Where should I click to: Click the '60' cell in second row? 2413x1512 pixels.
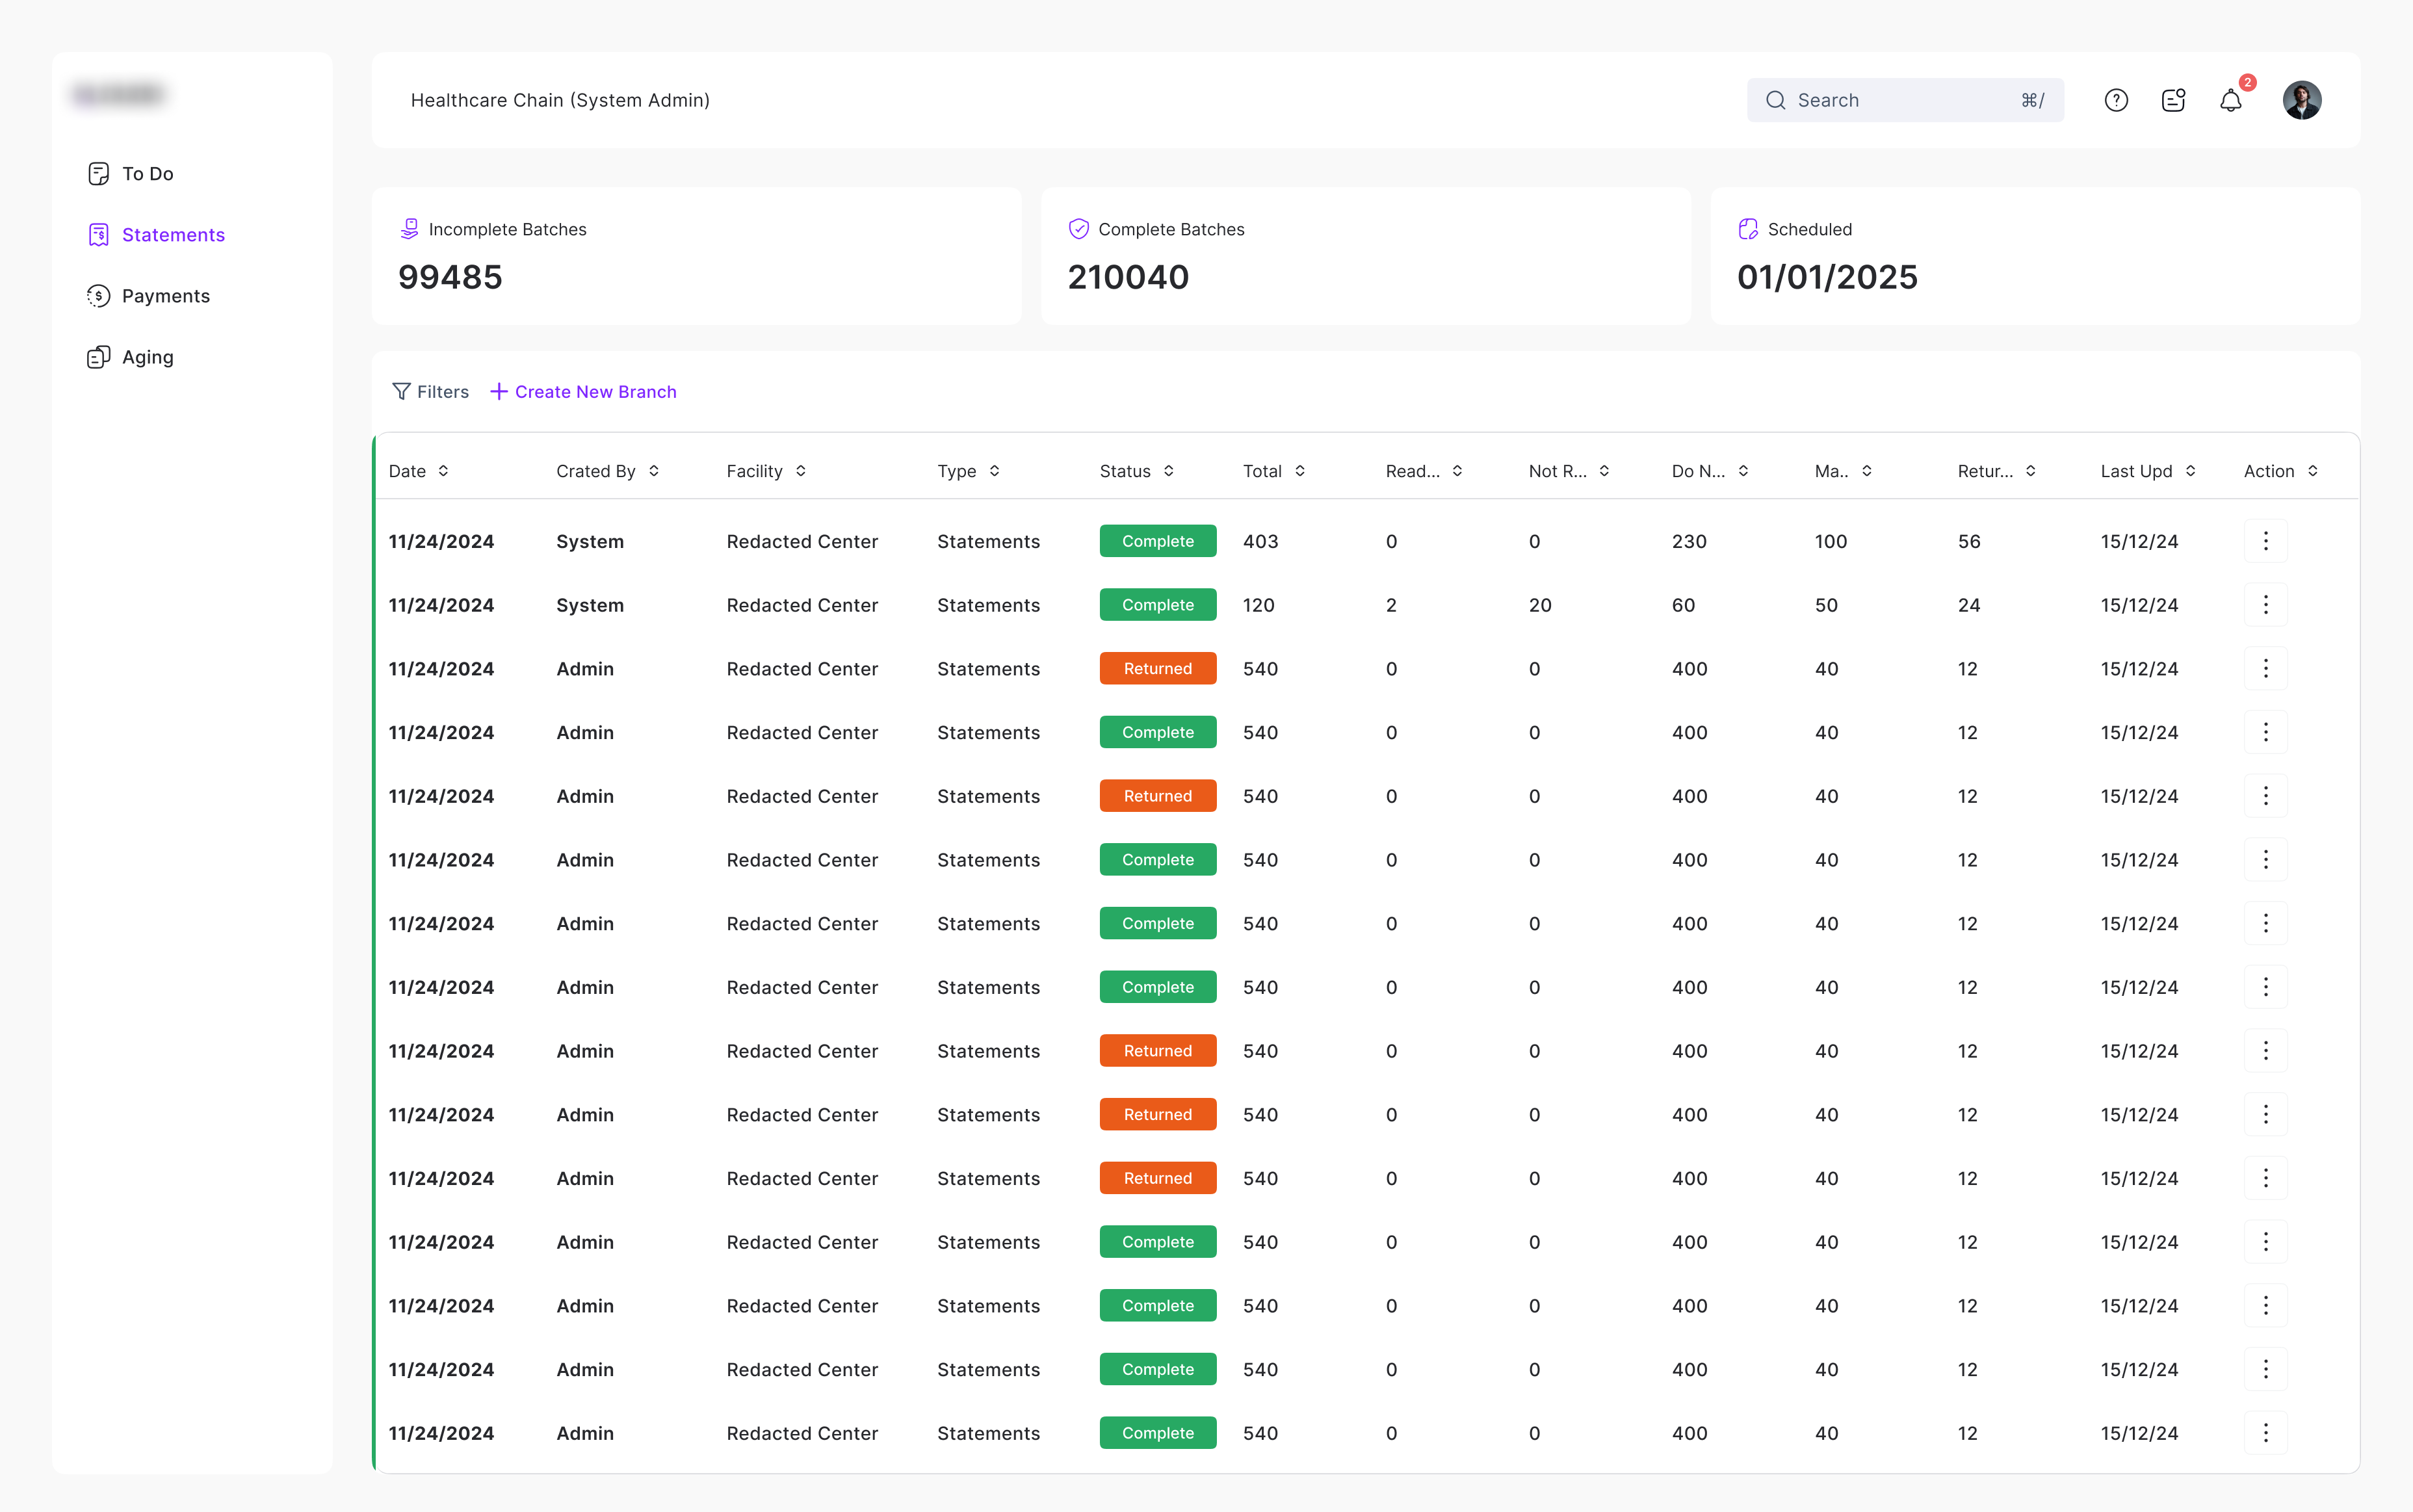(x=1683, y=605)
